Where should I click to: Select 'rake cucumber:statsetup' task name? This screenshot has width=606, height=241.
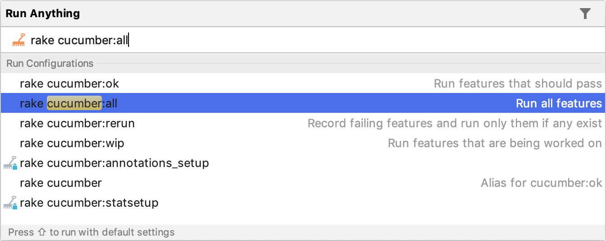tap(89, 203)
